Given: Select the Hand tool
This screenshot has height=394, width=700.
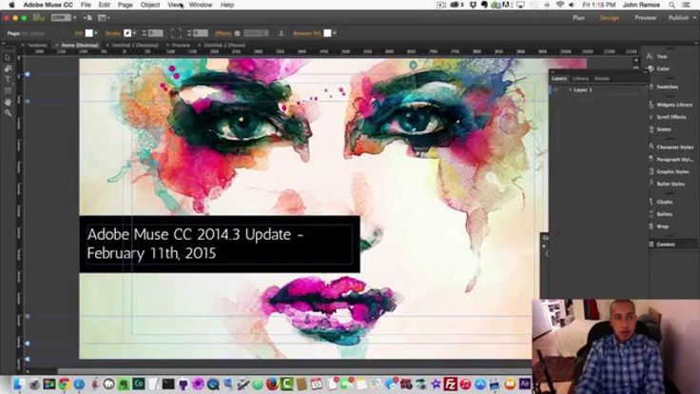Looking at the screenshot, I should coord(8,102).
